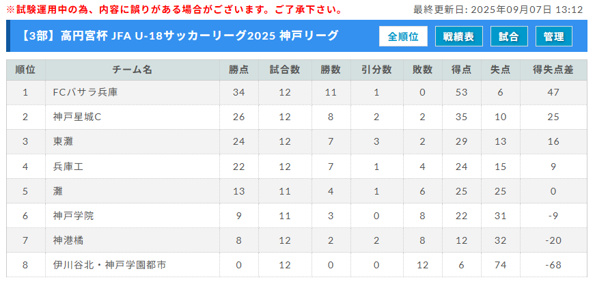Screen dimensions: 595x282
Task: Switch to the 戦績表 tab
Action: click(x=459, y=36)
